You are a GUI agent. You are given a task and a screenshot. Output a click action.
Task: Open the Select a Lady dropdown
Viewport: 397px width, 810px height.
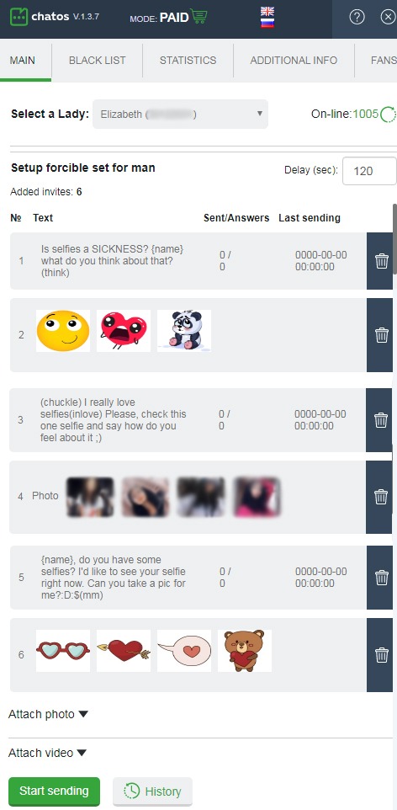180,115
